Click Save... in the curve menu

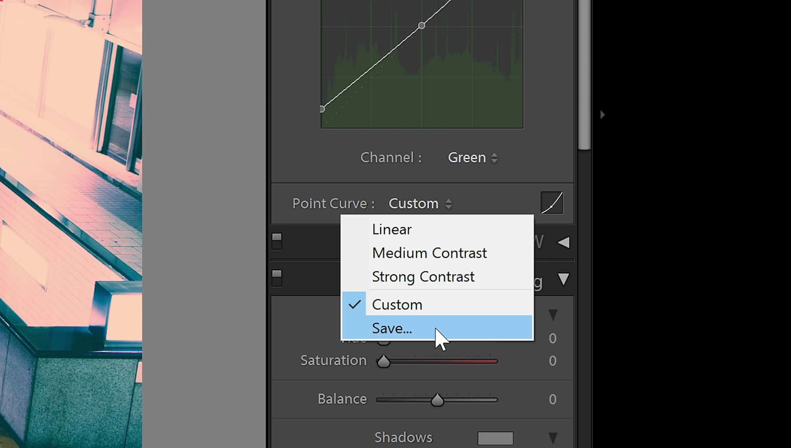[x=392, y=328]
